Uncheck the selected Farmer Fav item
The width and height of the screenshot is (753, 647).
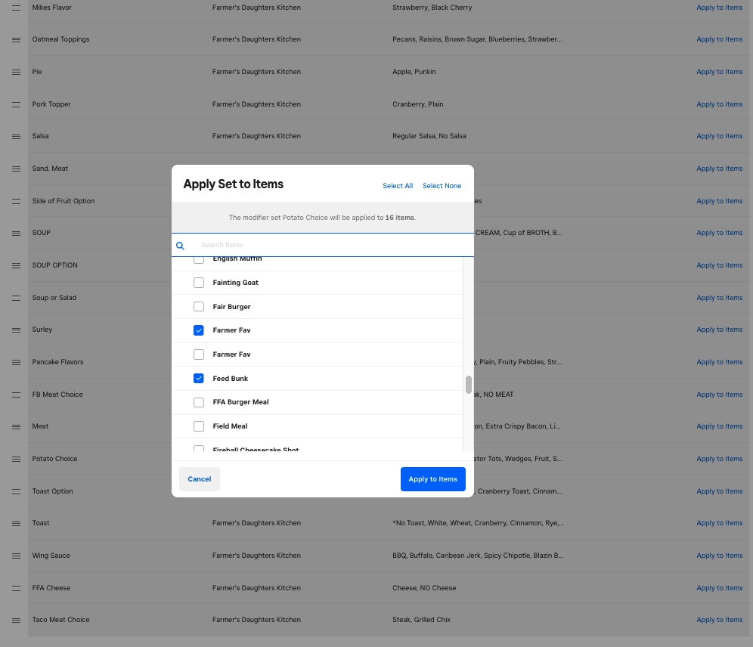coord(199,330)
